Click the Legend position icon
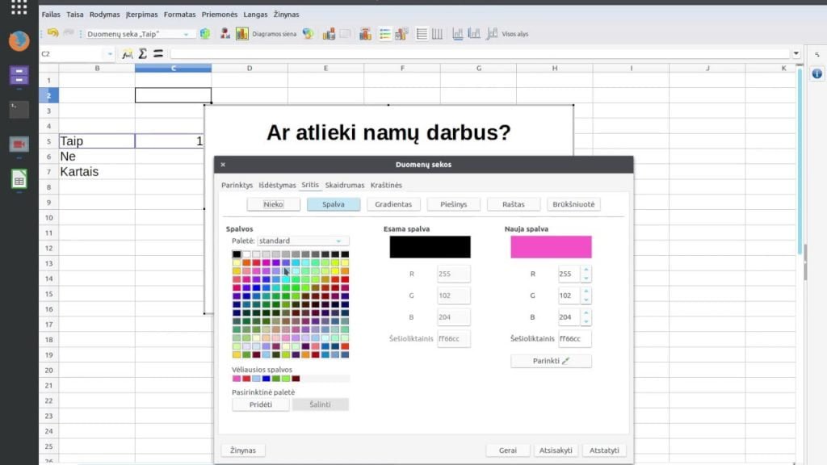The image size is (827, 465). 401,34
